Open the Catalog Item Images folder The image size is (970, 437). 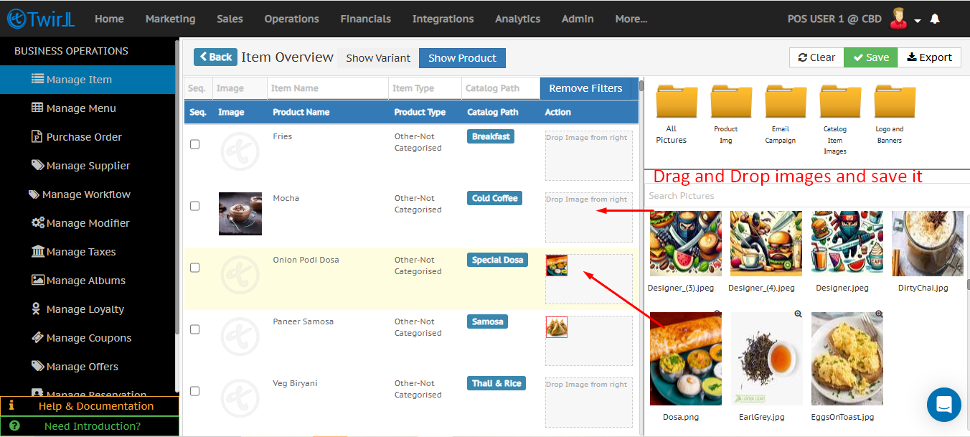[840, 103]
